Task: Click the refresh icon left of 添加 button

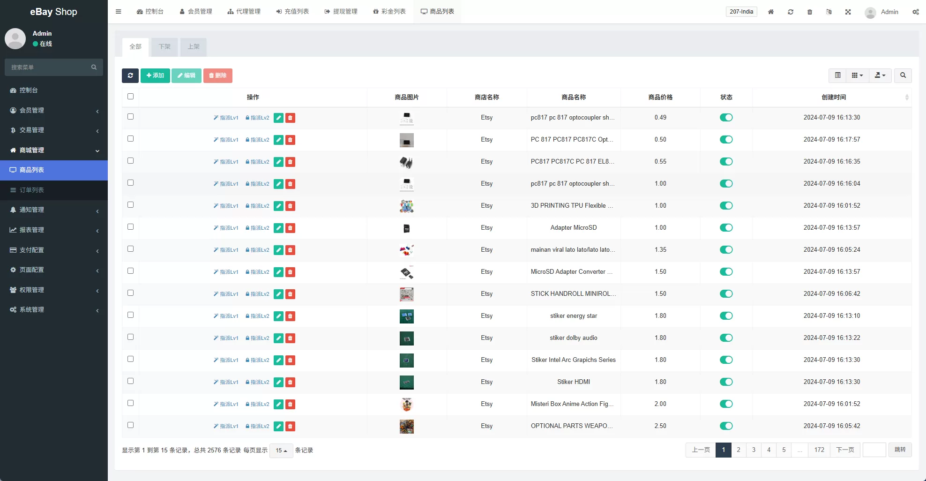Action: pyautogui.click(x=130, y=75)
